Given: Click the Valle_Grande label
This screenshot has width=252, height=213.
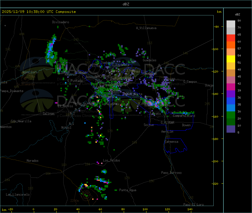Looking at the screenshot, I should coord(83,103).
